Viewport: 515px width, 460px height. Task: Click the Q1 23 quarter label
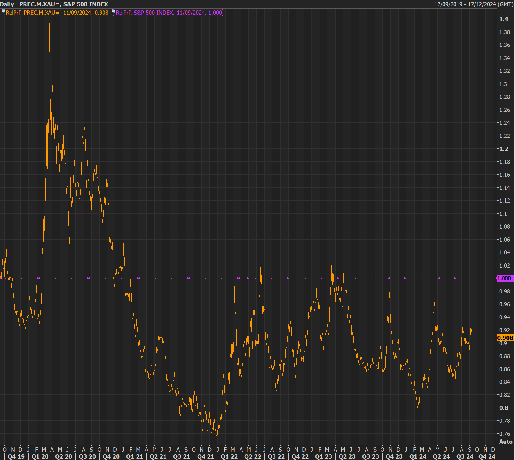(323, 456)
